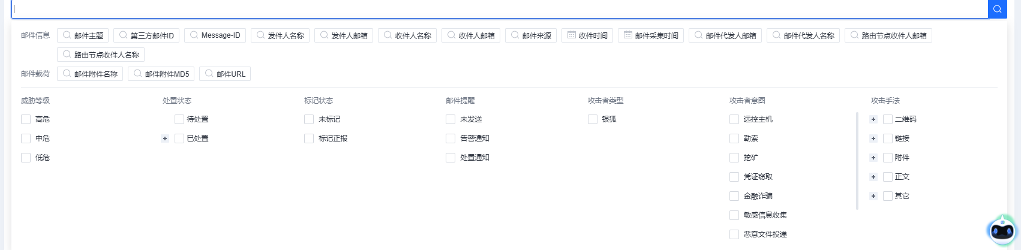Click the search icon on 邮件附件MD5 tag
Screen dimensions: 1021x250
(x=138, y=74)
